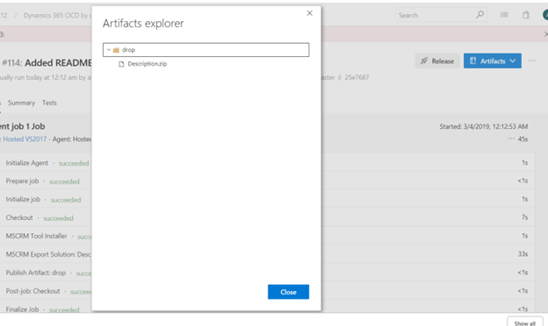Click the commit hash 25e7687
Image resolution: width=548 pixels, height=326 pixels.
357,77
